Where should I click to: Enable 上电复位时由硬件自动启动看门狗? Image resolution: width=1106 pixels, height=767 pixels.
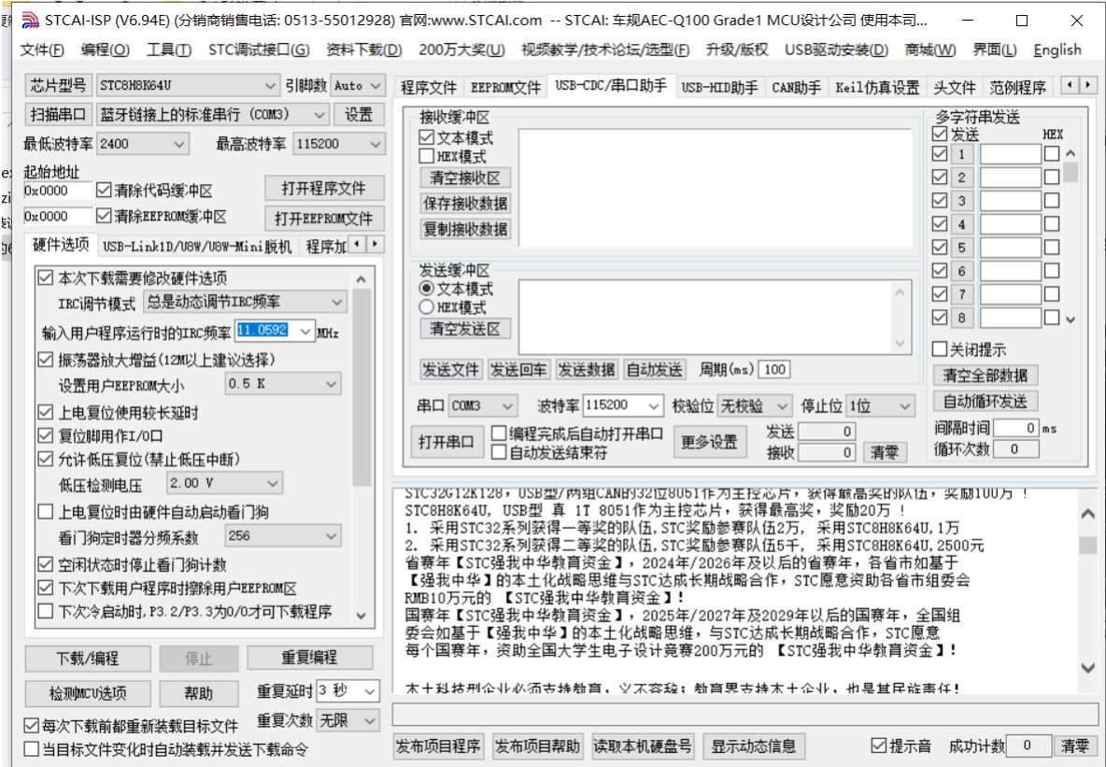tap(46, 512)
